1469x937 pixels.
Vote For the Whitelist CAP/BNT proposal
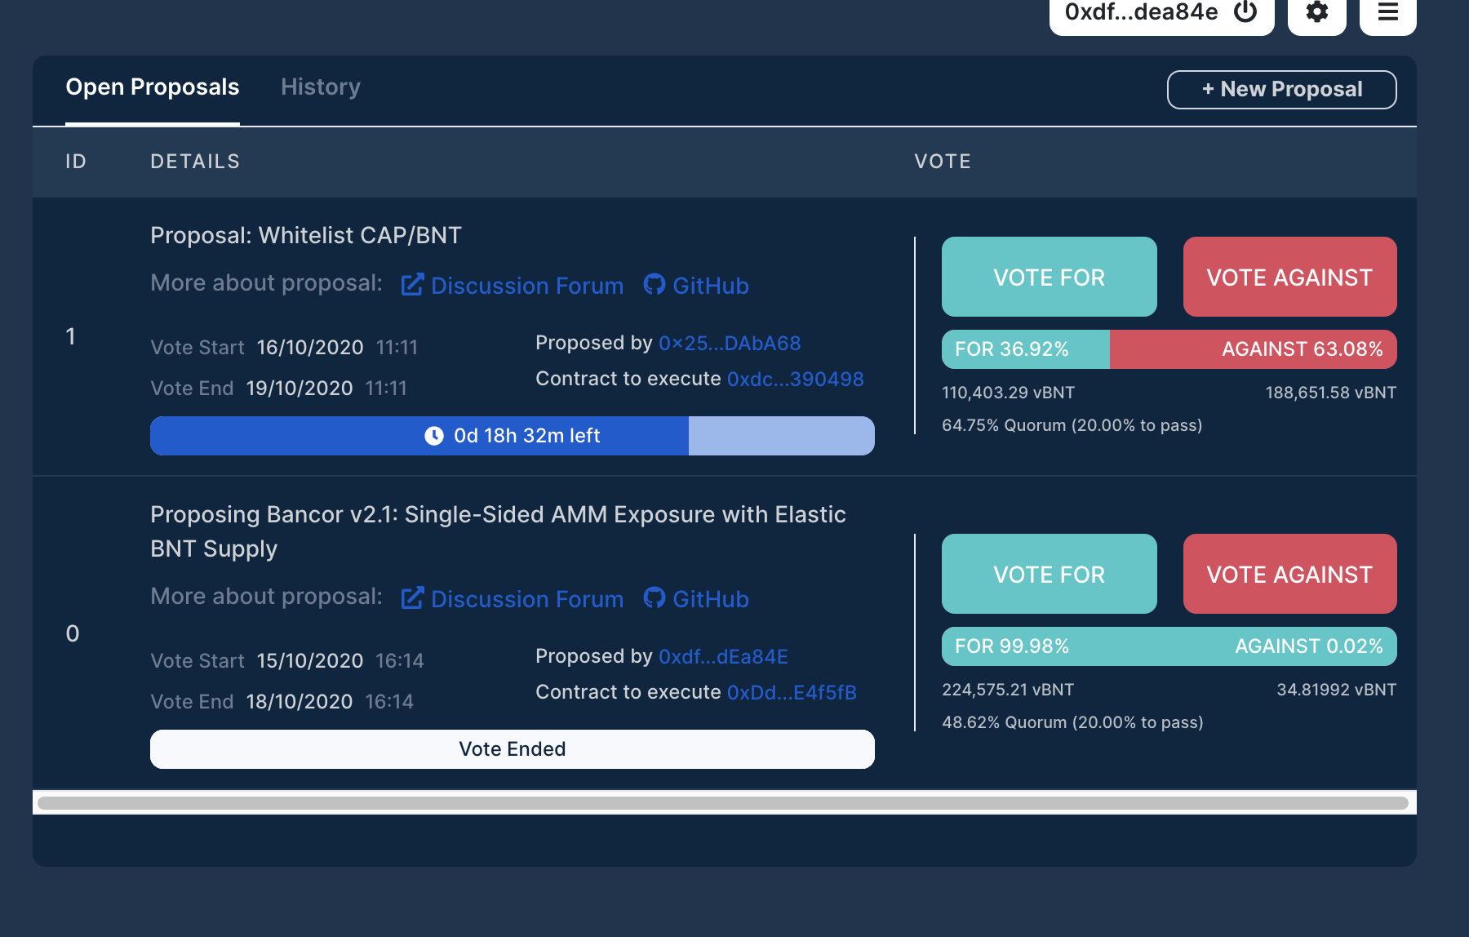point(1049,277)
